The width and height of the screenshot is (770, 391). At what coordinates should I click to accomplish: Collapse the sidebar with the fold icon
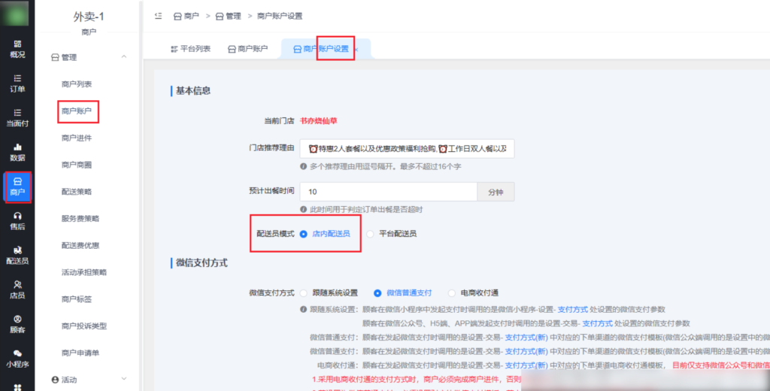(158, 16)
